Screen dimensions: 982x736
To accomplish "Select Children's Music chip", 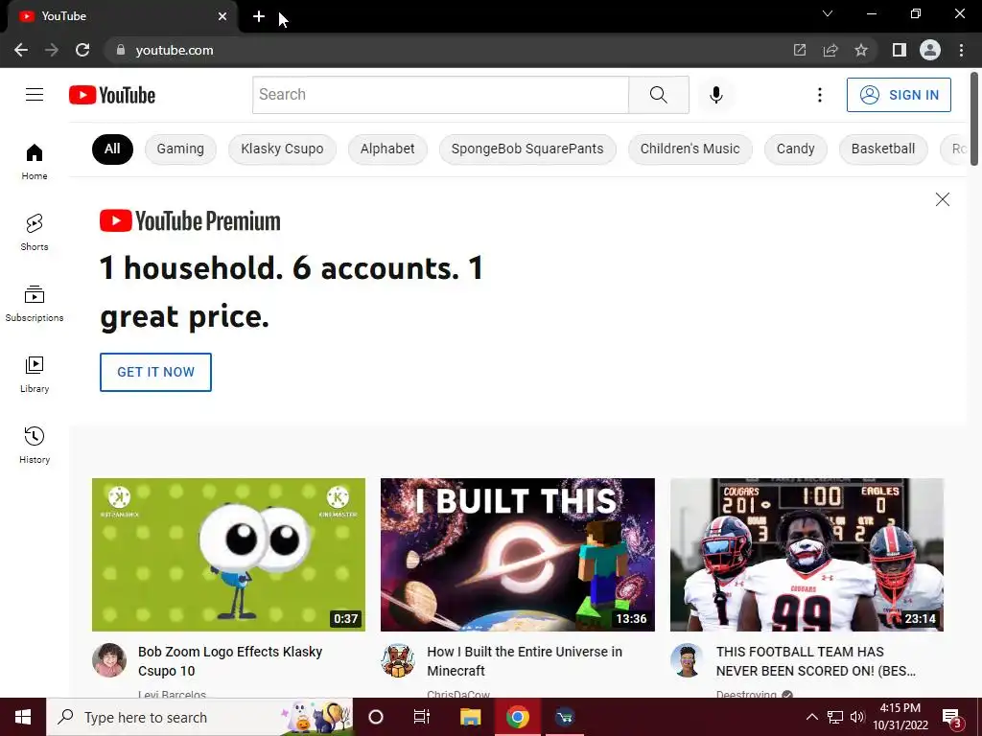I will 690,149.
